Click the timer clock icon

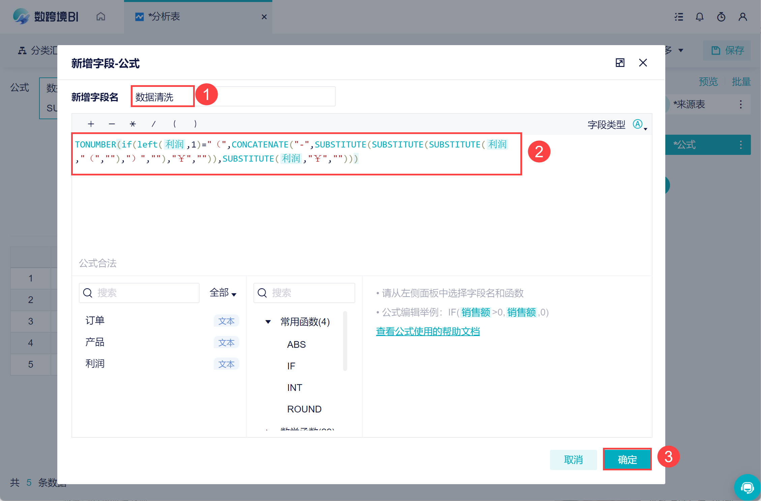point(721,17)
